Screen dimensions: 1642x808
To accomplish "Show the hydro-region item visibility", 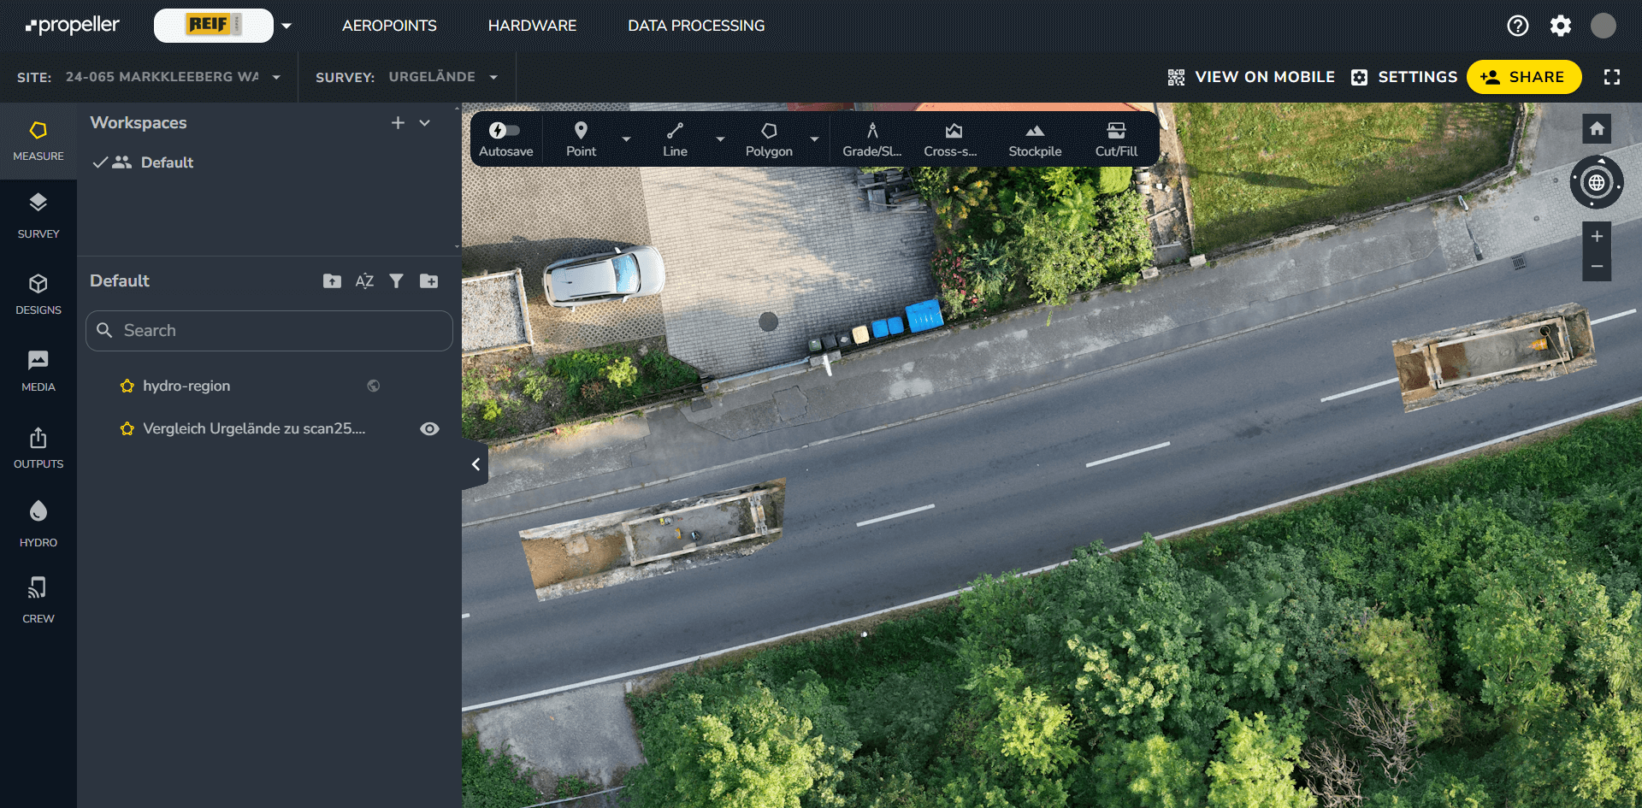I will tap(374, 386).
